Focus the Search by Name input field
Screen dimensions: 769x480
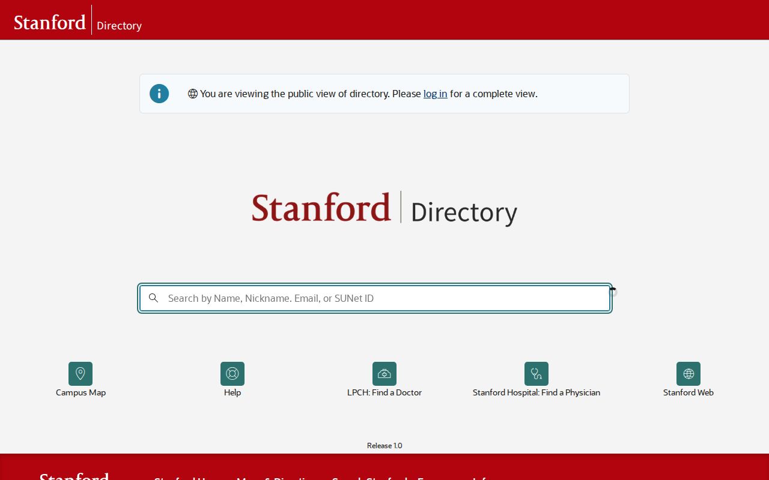tap(375, 298)
